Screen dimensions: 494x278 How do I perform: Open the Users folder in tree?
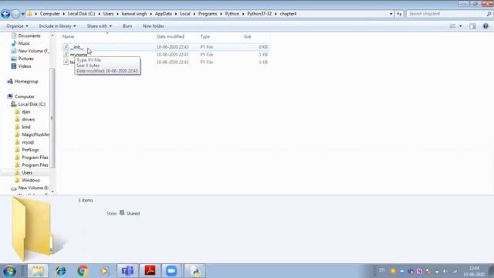point(27,173)
